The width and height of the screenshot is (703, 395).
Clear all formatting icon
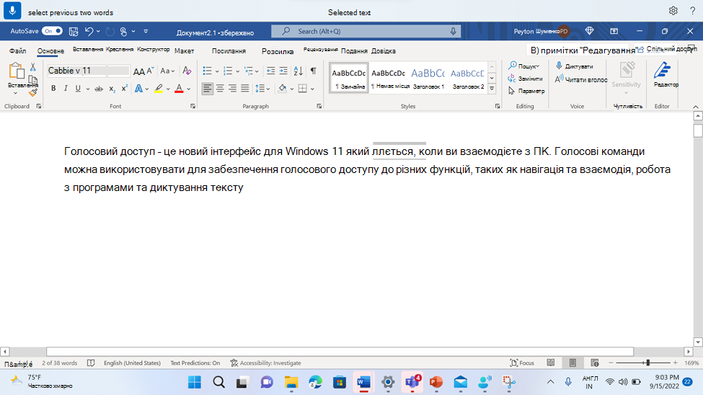[187, 71]
